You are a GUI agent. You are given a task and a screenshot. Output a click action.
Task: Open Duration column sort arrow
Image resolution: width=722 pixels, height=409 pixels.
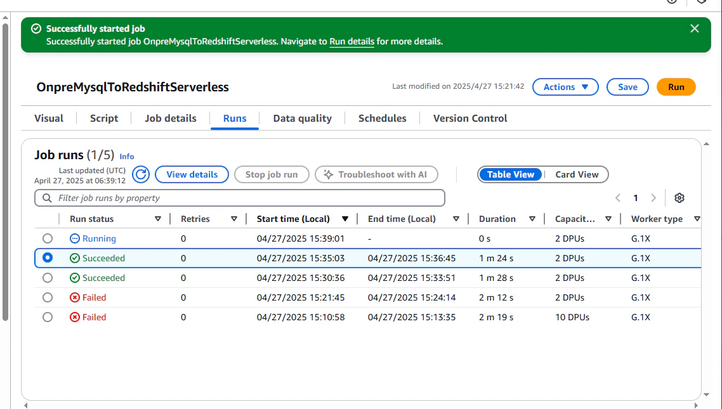click(532, 219)
